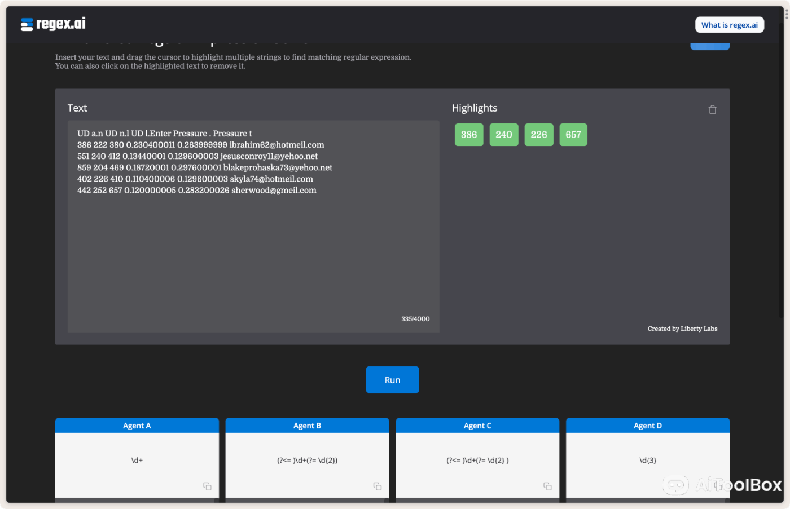Image resolution: width=790 pixels, height=509 pixels.
Task: Click the 335/4000 character counter
Action: point(415,318)
